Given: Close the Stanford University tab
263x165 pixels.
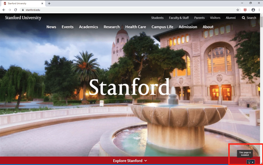Looking at the screenshot, I should point(42,3).
